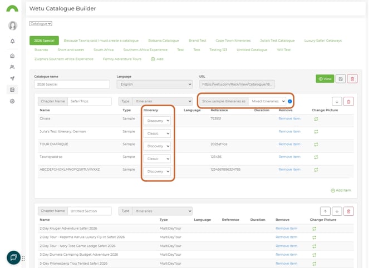Viewport: 373px width, 268px height.
Task: Open Untitled Section Type dropdown
Action: click(x=162, y=211)
